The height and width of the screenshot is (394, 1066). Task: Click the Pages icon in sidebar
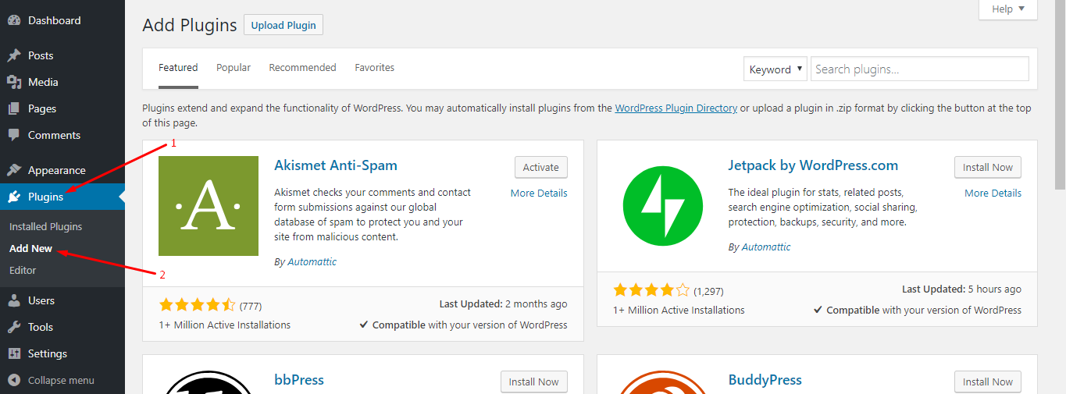click(x=14, y=108)
